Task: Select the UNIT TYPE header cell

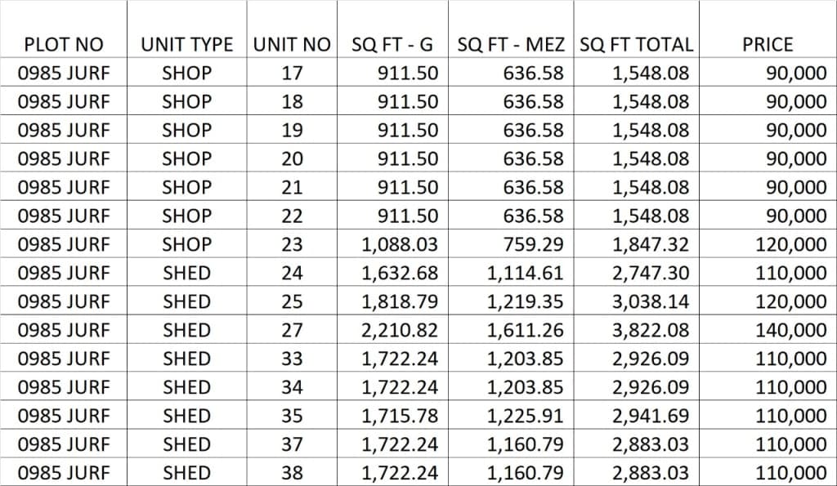Action: [186, 44]
